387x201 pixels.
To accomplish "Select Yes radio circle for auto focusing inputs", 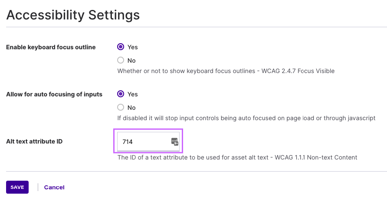I will 121,94.
